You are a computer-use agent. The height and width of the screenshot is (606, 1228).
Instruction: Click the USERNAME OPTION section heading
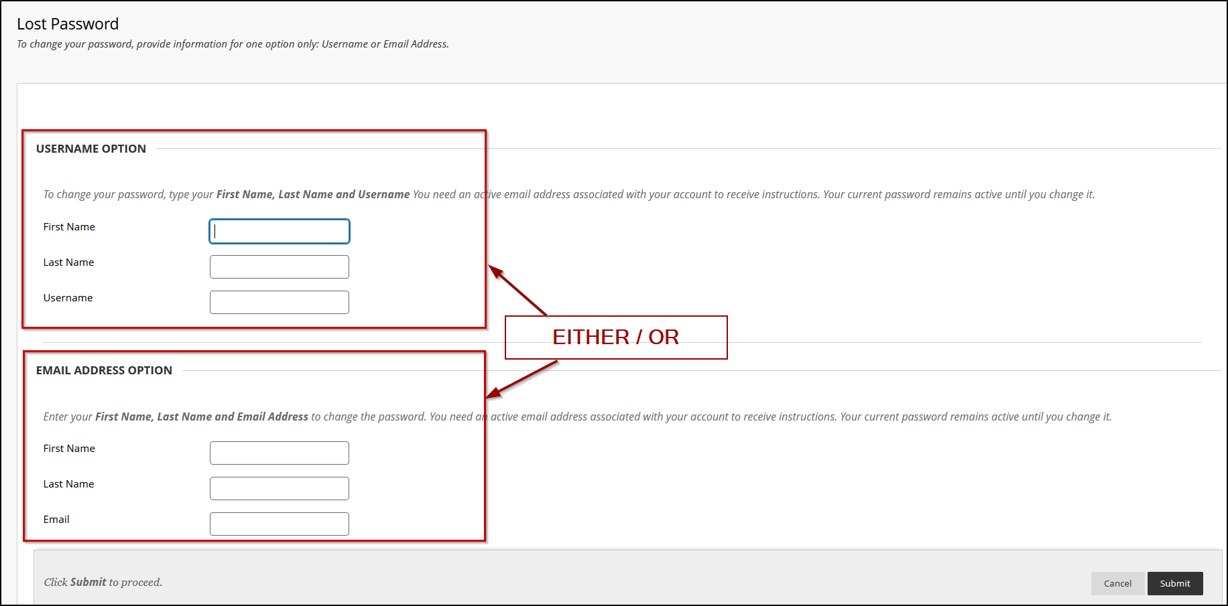click(91, 149)
